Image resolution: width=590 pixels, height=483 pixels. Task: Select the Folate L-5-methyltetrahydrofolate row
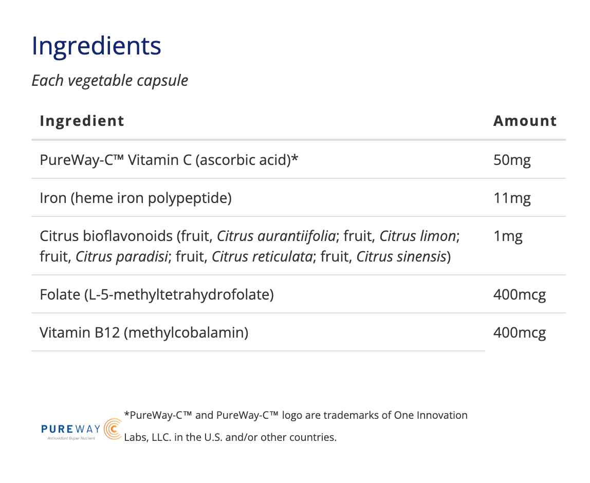click(x=299, y=294)
